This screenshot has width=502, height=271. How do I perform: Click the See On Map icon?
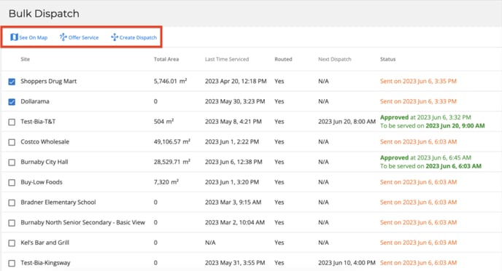coord(14,37)
